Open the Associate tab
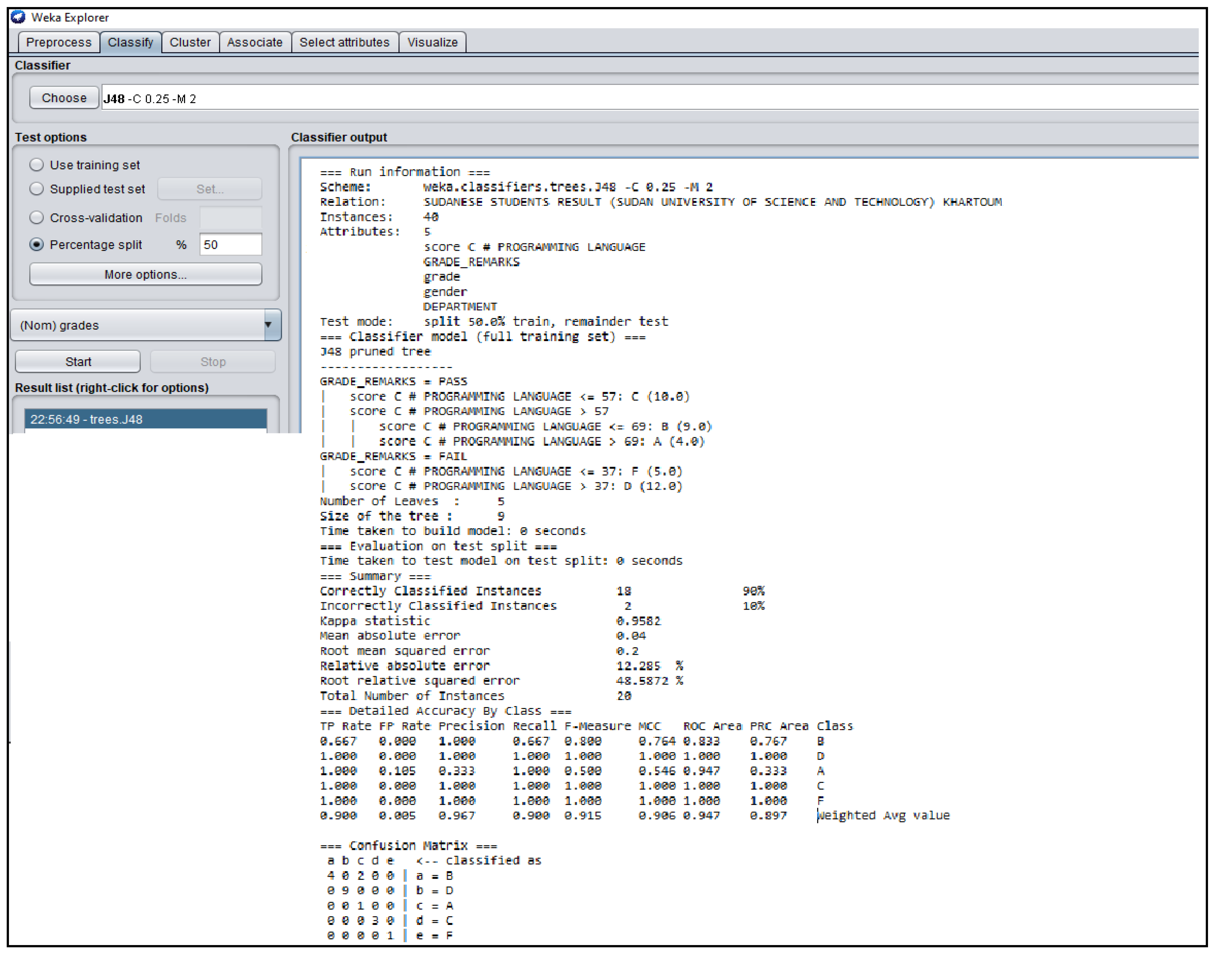The height and width of the screenshot is (954, 1216). [255, 42]
